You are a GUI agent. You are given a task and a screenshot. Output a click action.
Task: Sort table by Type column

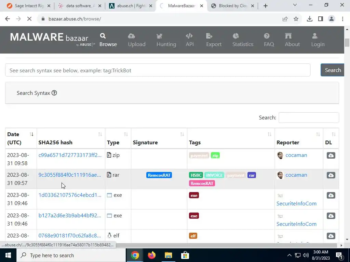[118, 139]
